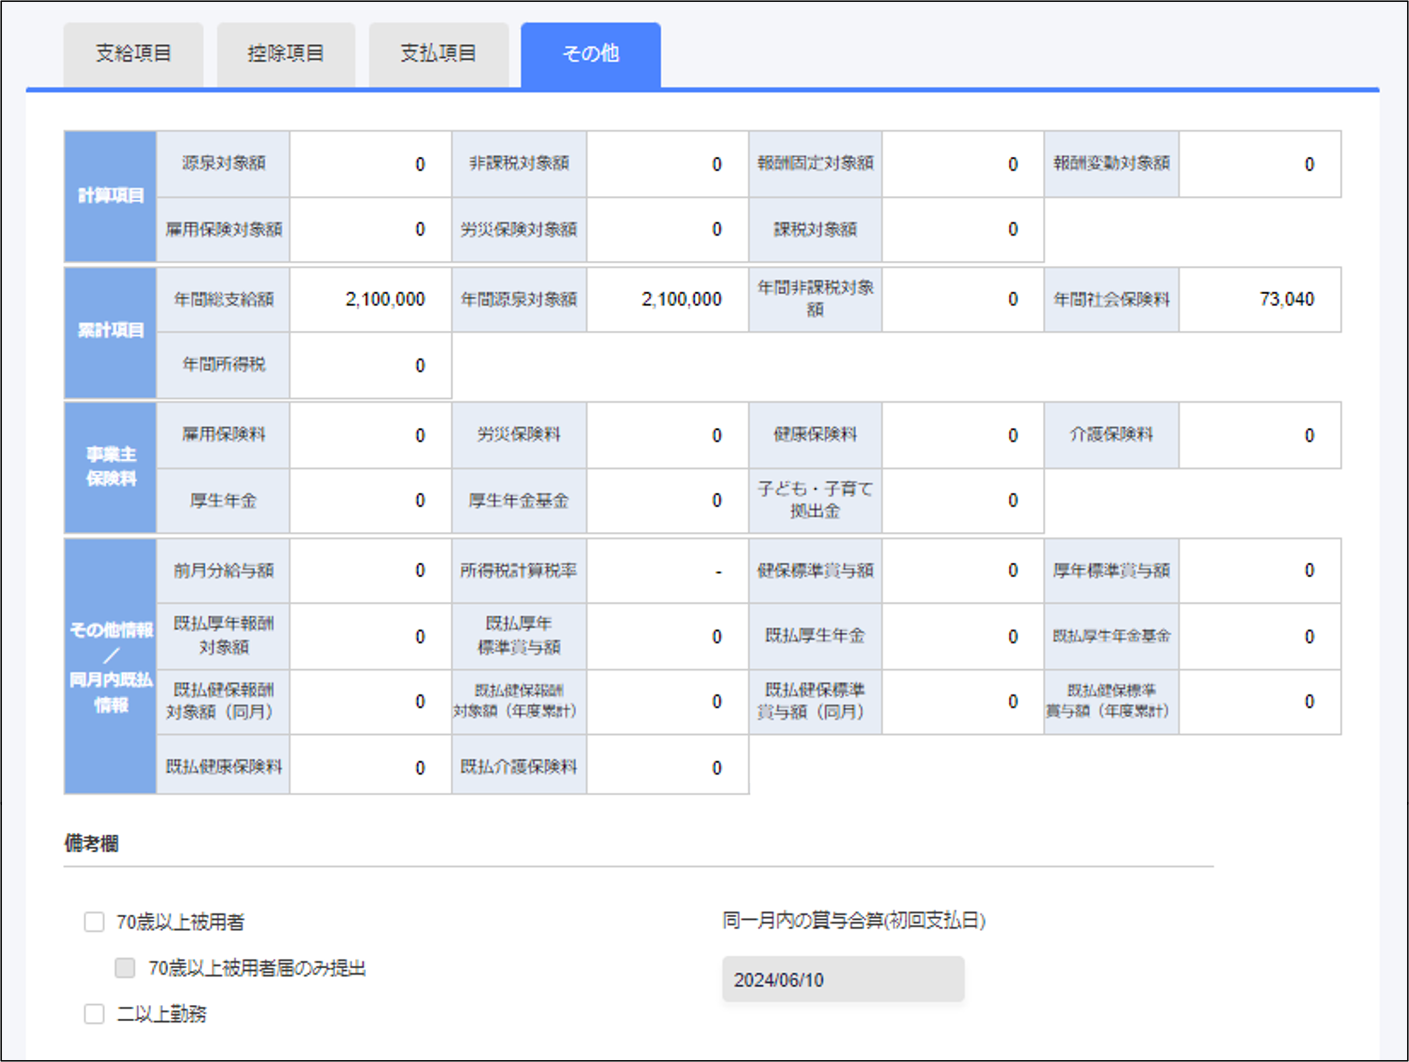The height and width of the screenshot is (1062, 1409).
Task: Select the 源泉対象額 value cell
Action: click(x=371, y=163)
